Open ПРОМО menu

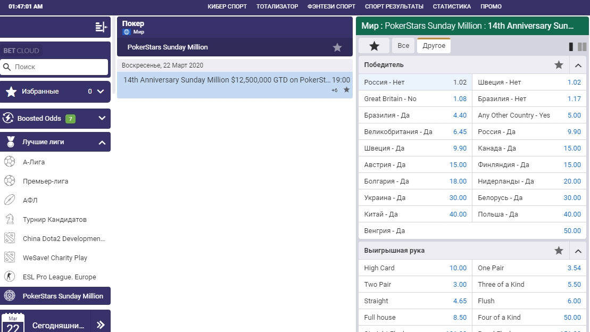tap(491, 6)
